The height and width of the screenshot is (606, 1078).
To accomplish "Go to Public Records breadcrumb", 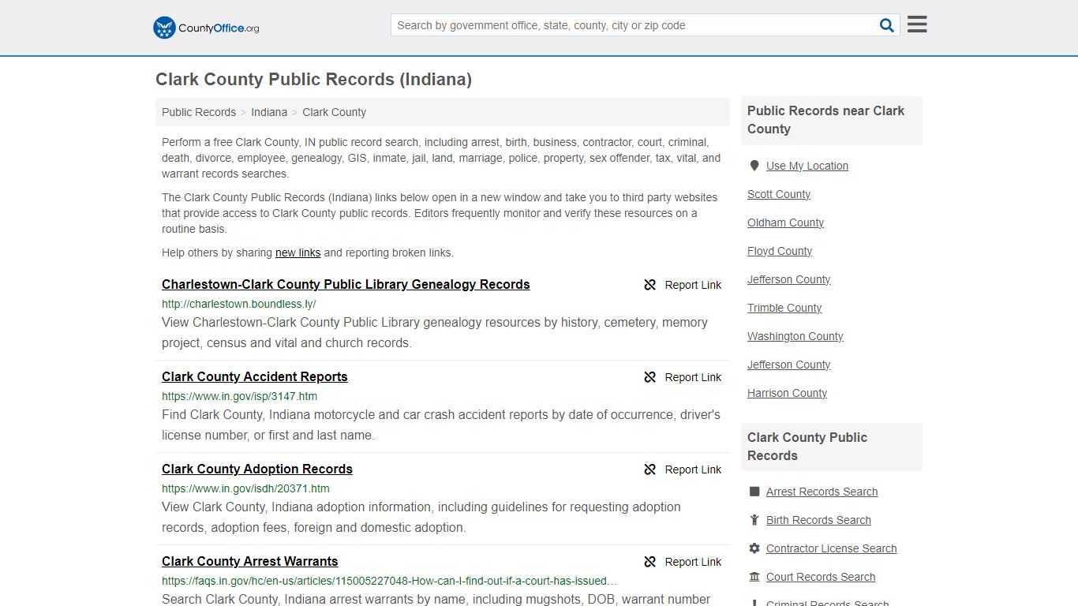I will (199, 112).
